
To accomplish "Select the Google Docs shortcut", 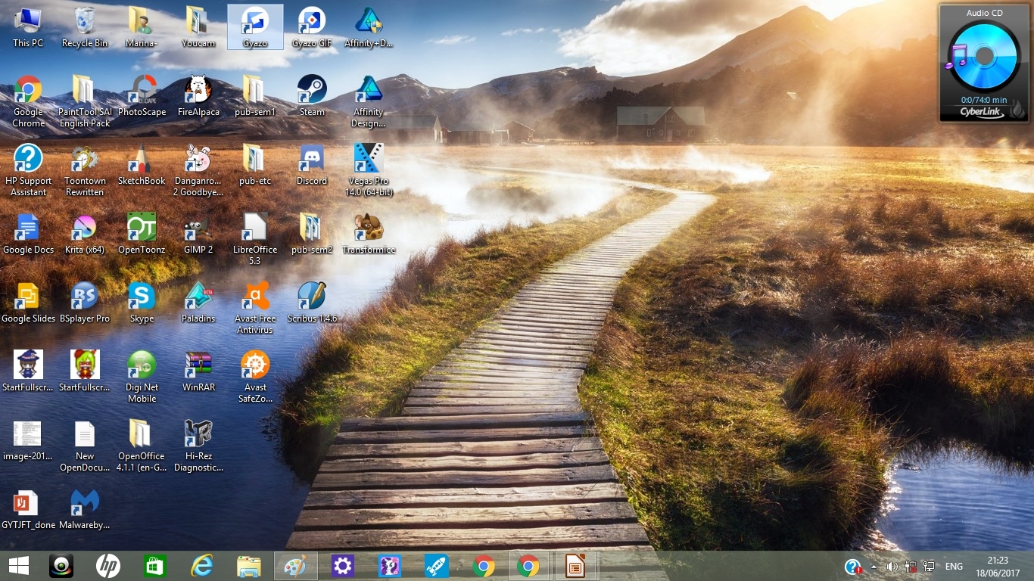I will [28, 234].
